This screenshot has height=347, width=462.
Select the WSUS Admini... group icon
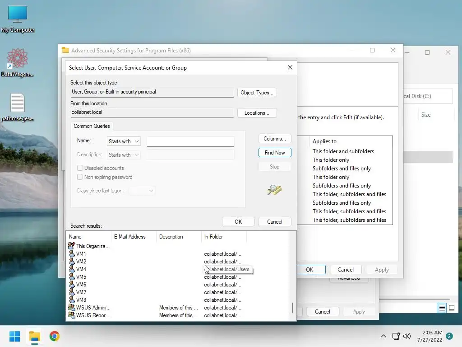72,307
